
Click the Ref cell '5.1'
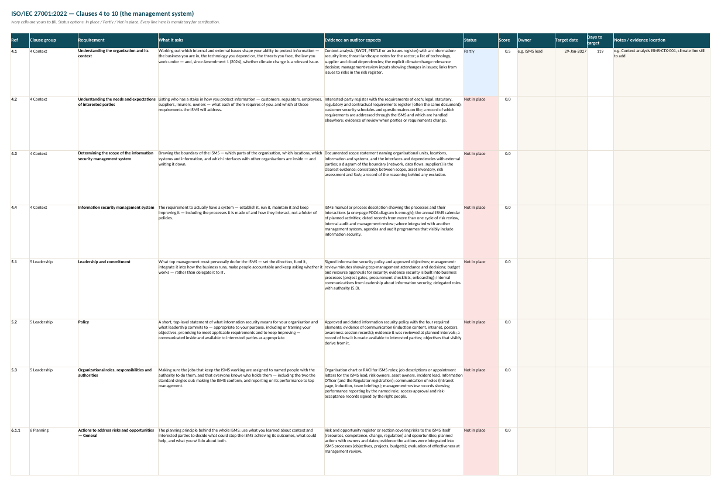(x=20, y=288)
